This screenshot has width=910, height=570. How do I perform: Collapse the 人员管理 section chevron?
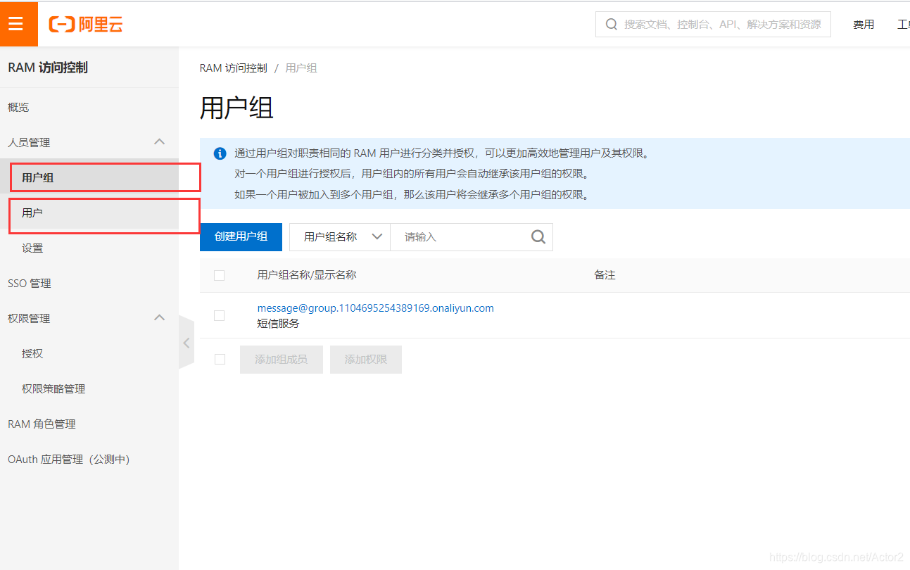[160, 142]
